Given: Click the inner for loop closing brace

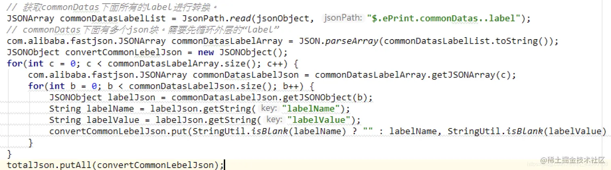Looking at the screenshot, I should click(x=31, y=143).
